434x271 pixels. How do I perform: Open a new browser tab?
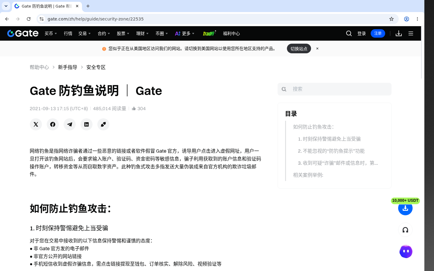(x=88, y=6)
